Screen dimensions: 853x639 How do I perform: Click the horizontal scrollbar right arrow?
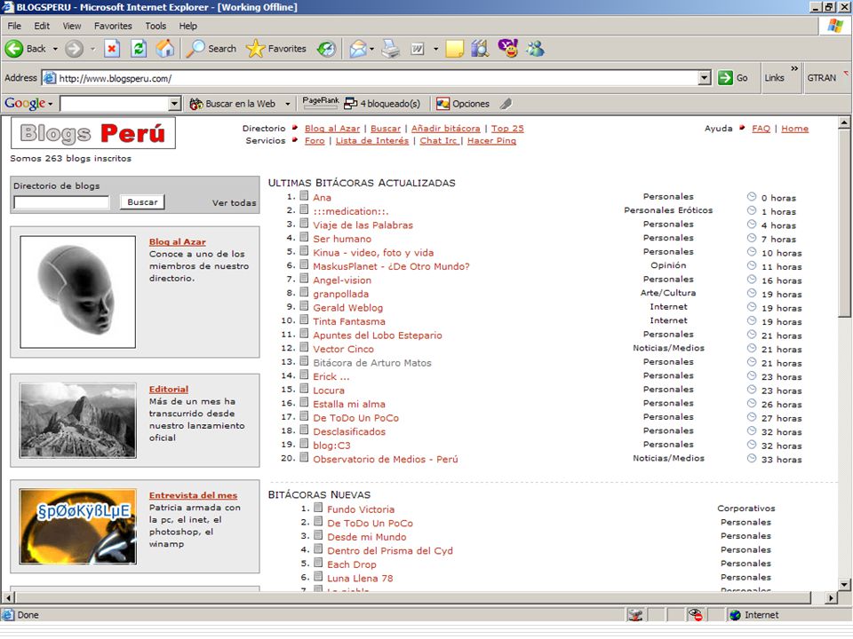click(831, 597)
